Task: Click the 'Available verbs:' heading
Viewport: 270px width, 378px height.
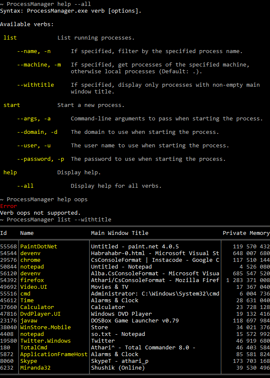Action: pos(27,24)
